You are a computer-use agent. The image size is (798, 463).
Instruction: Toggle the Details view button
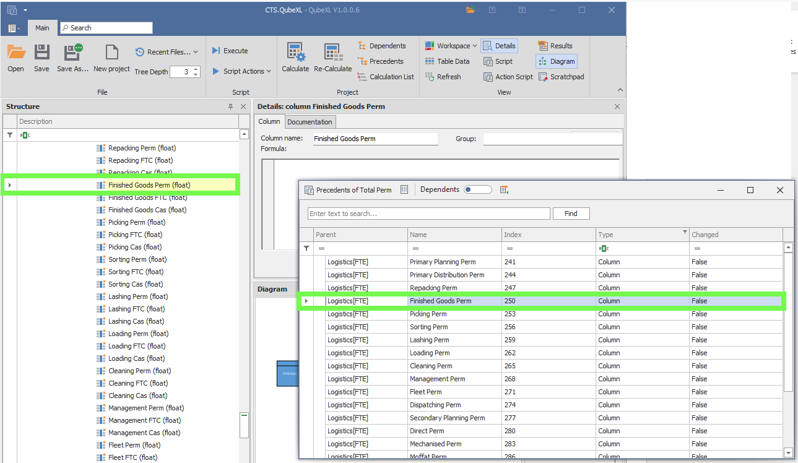click(499, 46)
